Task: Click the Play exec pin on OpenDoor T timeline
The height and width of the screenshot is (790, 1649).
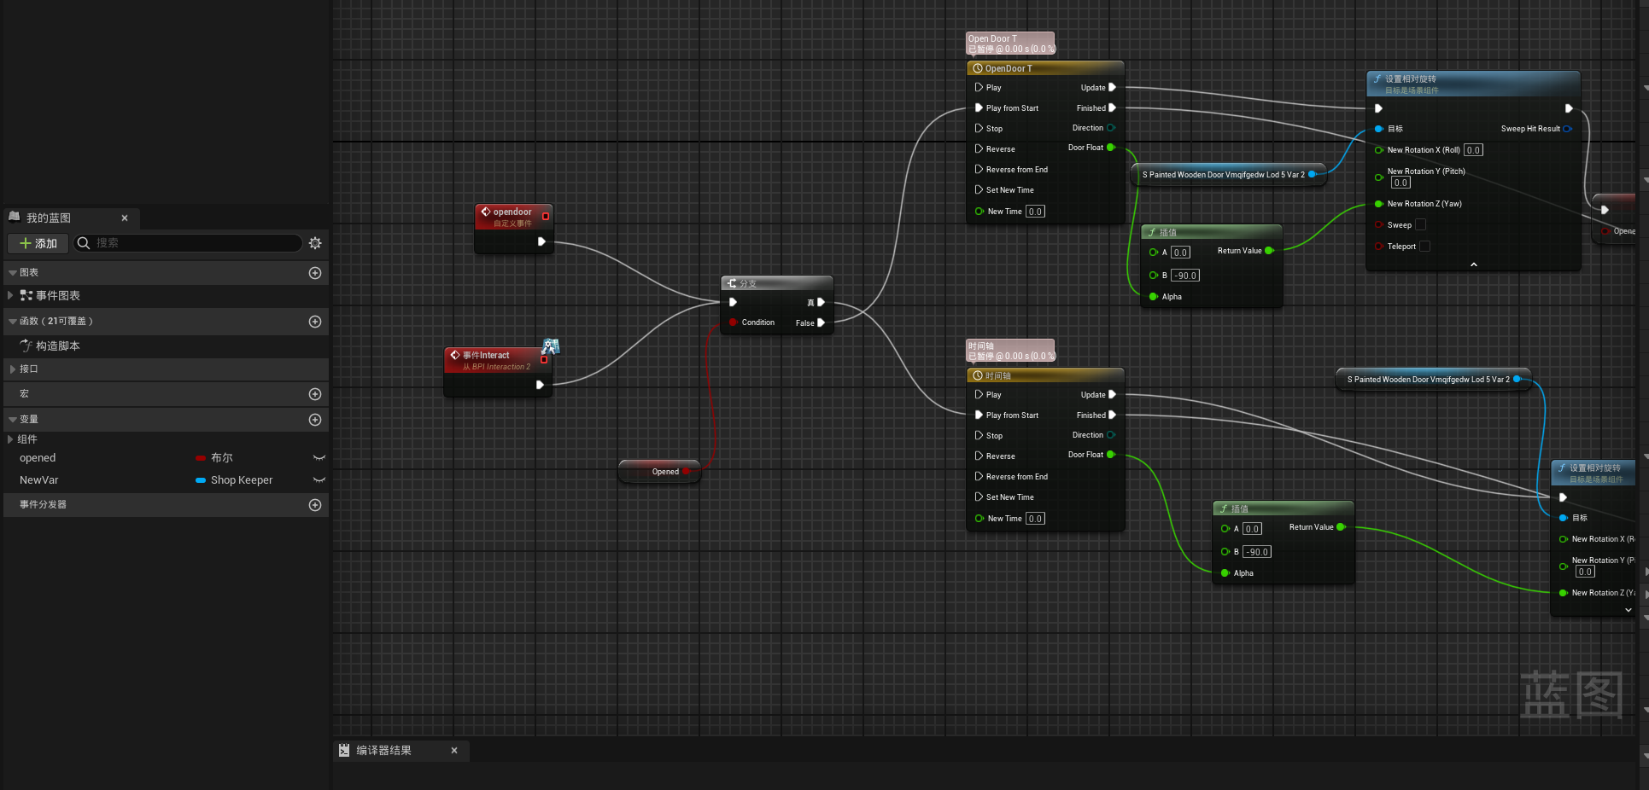Action: click(x=979, y=87)
